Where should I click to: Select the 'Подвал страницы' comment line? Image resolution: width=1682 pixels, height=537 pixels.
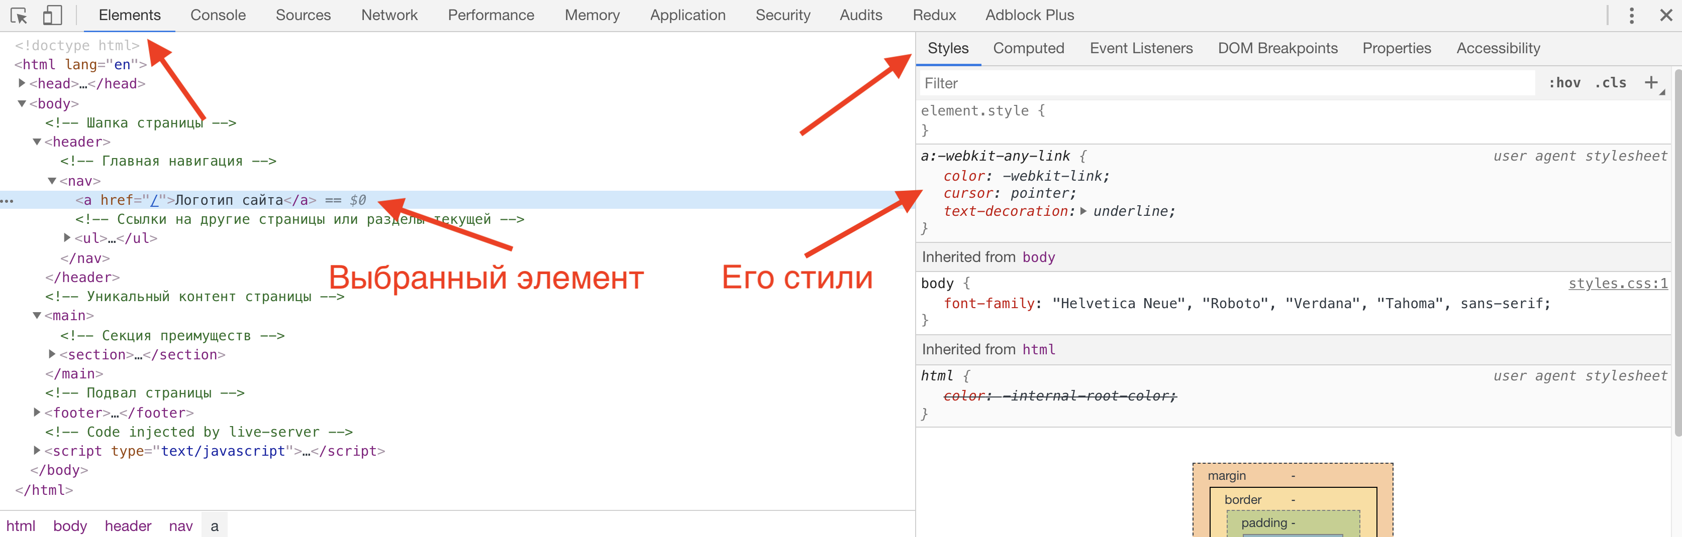[x=144, y=393]
